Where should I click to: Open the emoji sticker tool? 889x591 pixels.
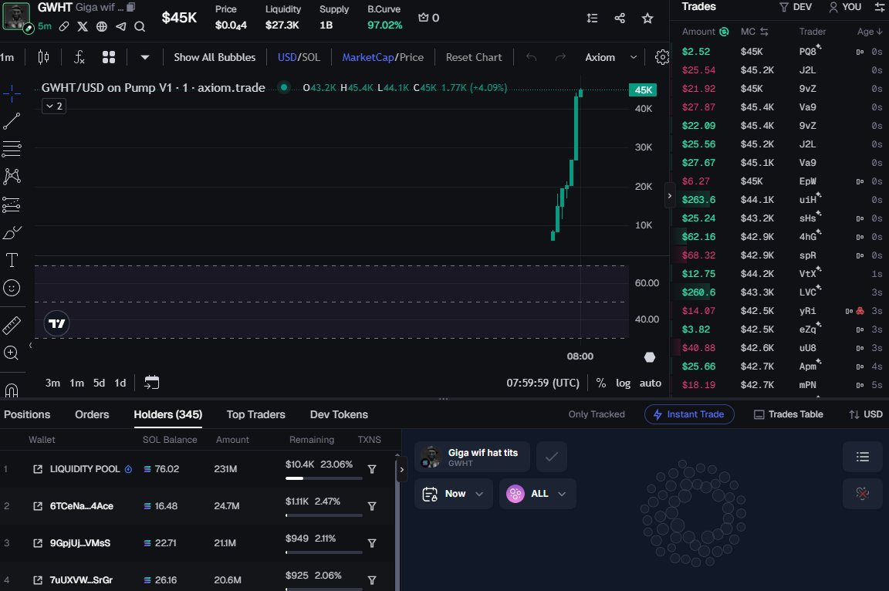click(12, 288)
